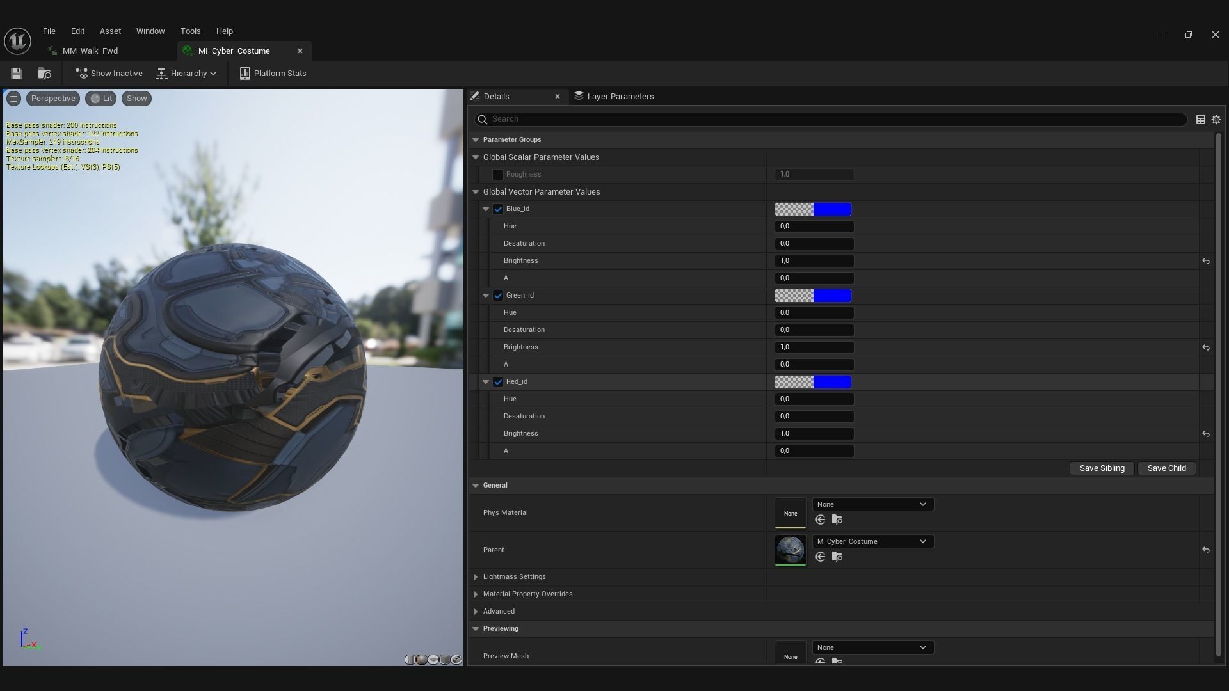1229x691 pixels.
Task: Uncheck the Blue_id parameter checkbox
Action: (x=498, y=209)
